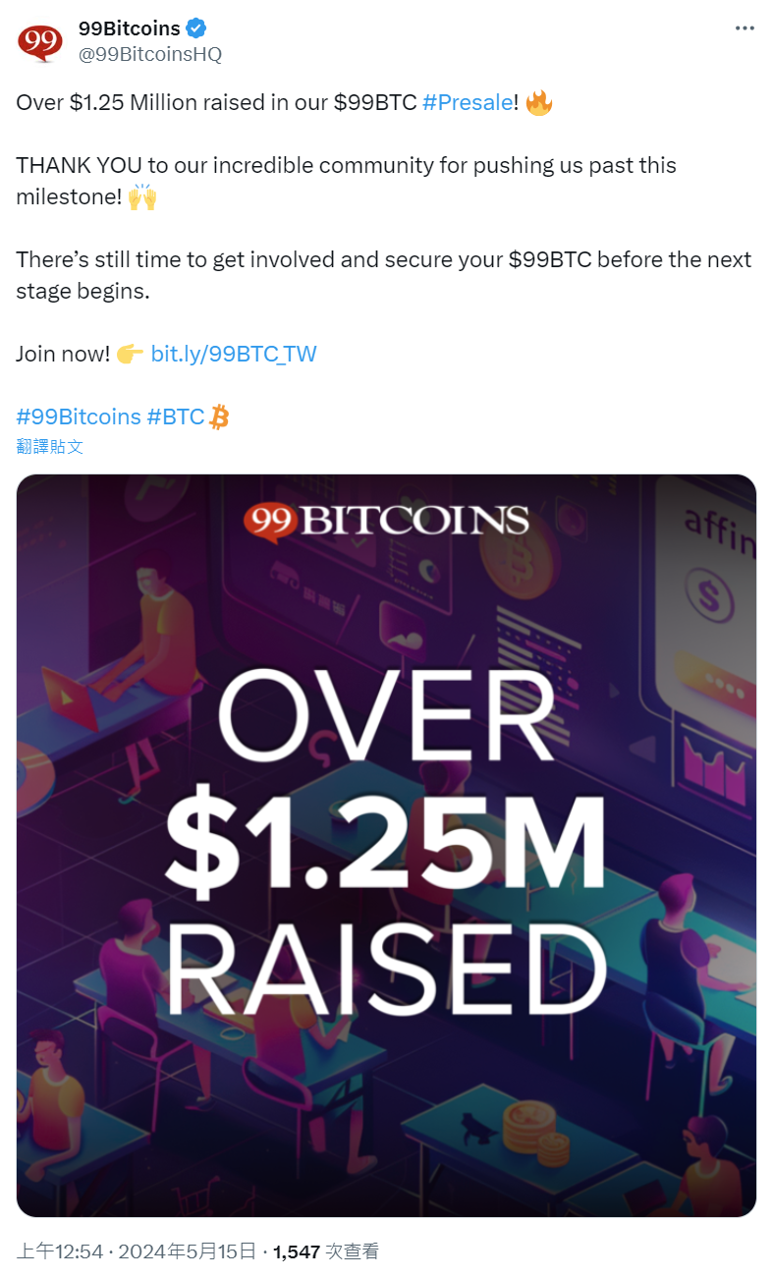Viewport: 773px width, 1278px height.
Task: Click the raised hands emoji after milestone
Action: pyautogui.click(x=142, y=197)
